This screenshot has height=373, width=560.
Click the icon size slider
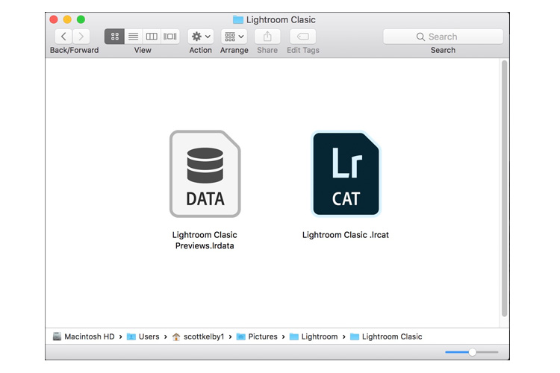coord(471,352)
